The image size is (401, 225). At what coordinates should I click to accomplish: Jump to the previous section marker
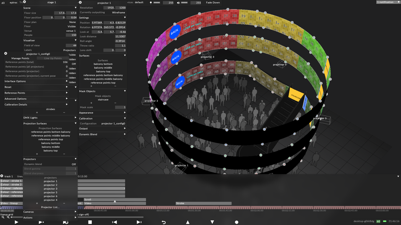tap(114, 222)
